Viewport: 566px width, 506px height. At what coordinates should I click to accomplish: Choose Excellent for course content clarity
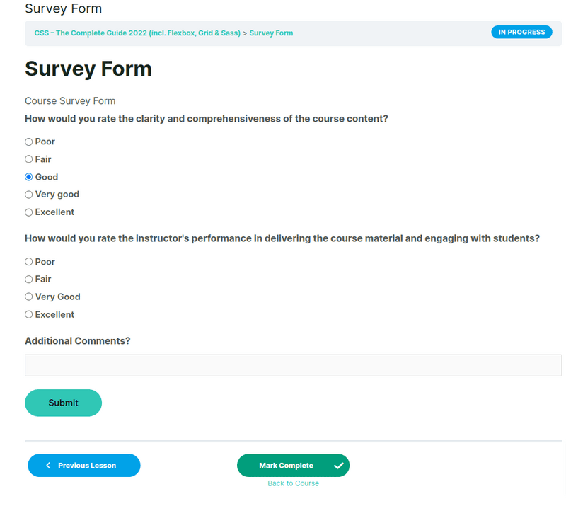point(29,212)
